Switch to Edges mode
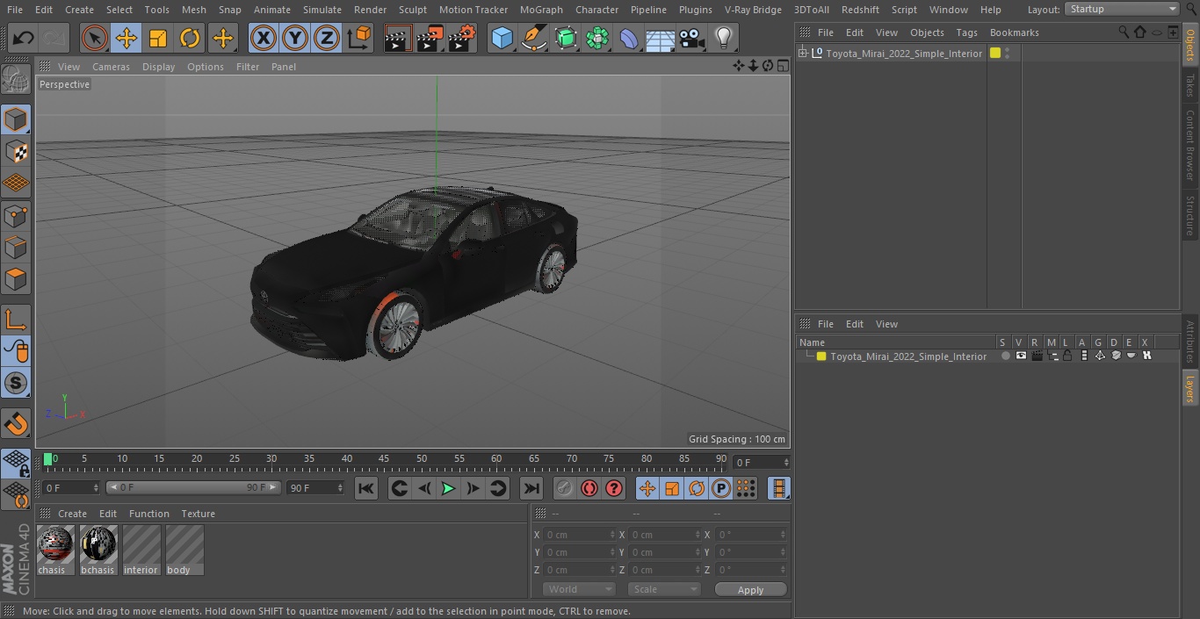This screenshot has height=619, width=1200. (16, 247)
